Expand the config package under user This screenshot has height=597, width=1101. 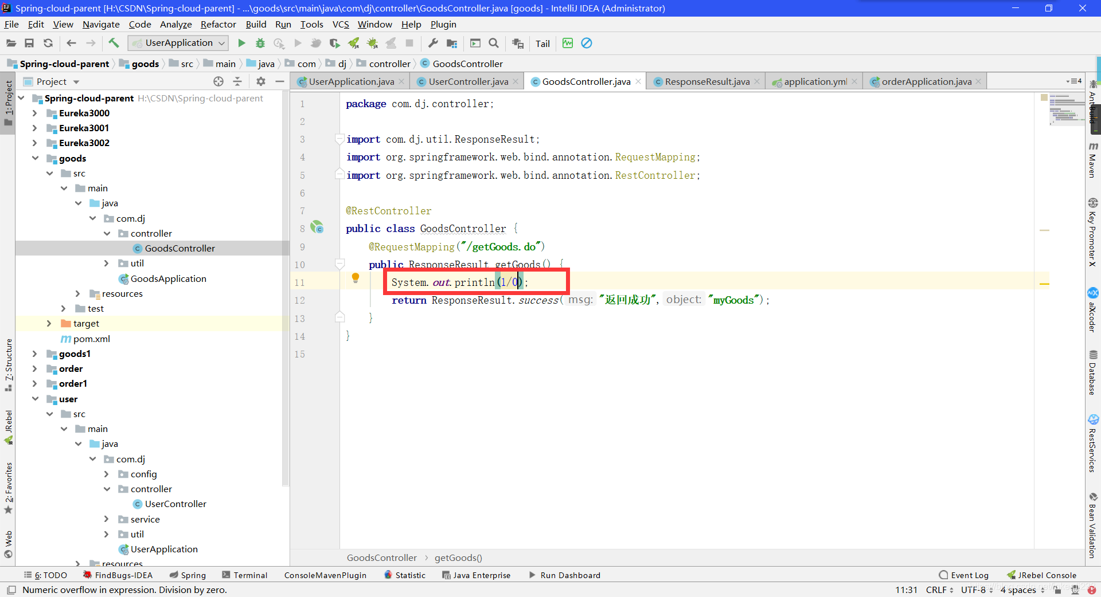click(x=107, y=474)
